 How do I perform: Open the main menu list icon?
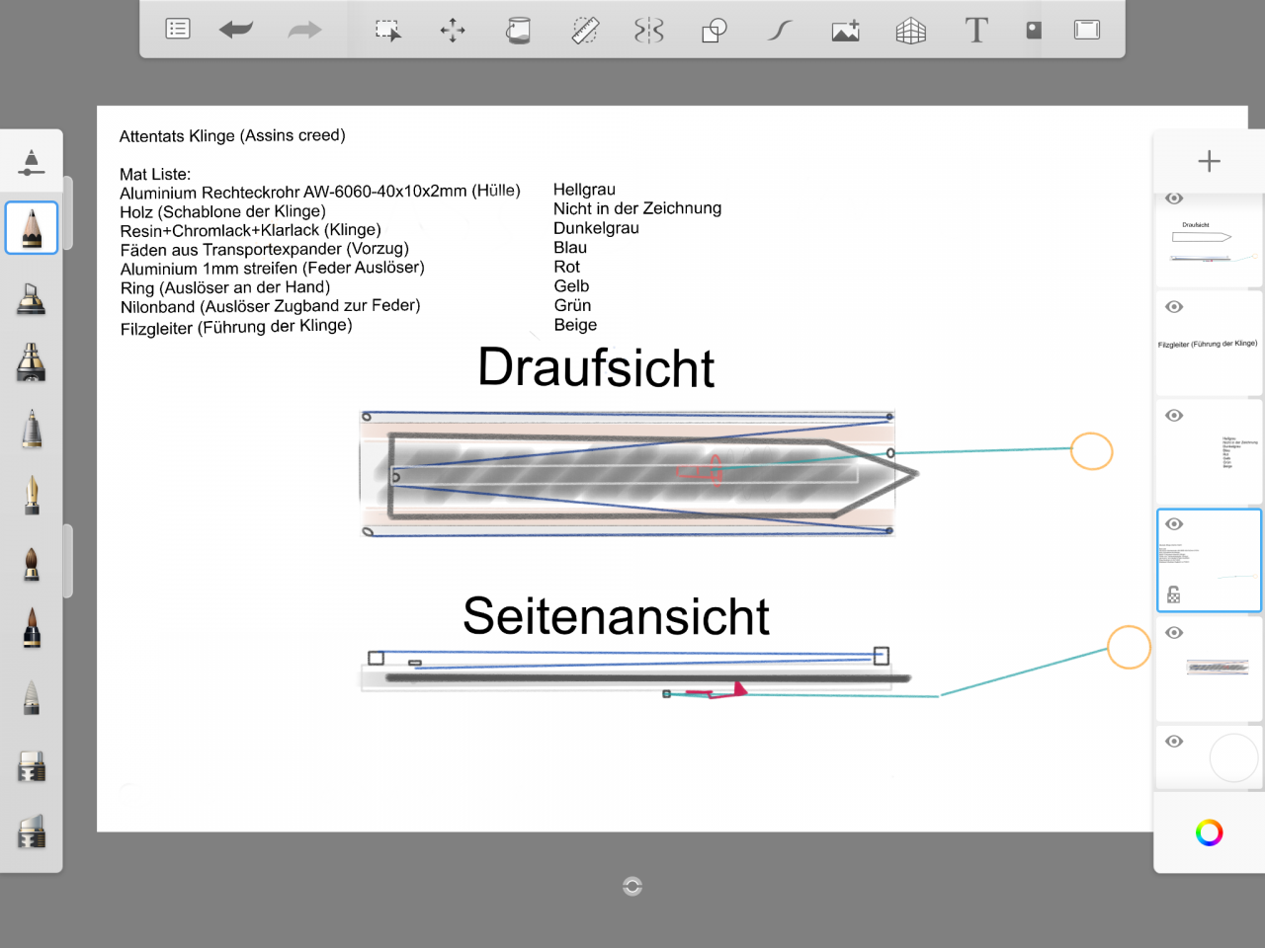(x=178, y=30)
